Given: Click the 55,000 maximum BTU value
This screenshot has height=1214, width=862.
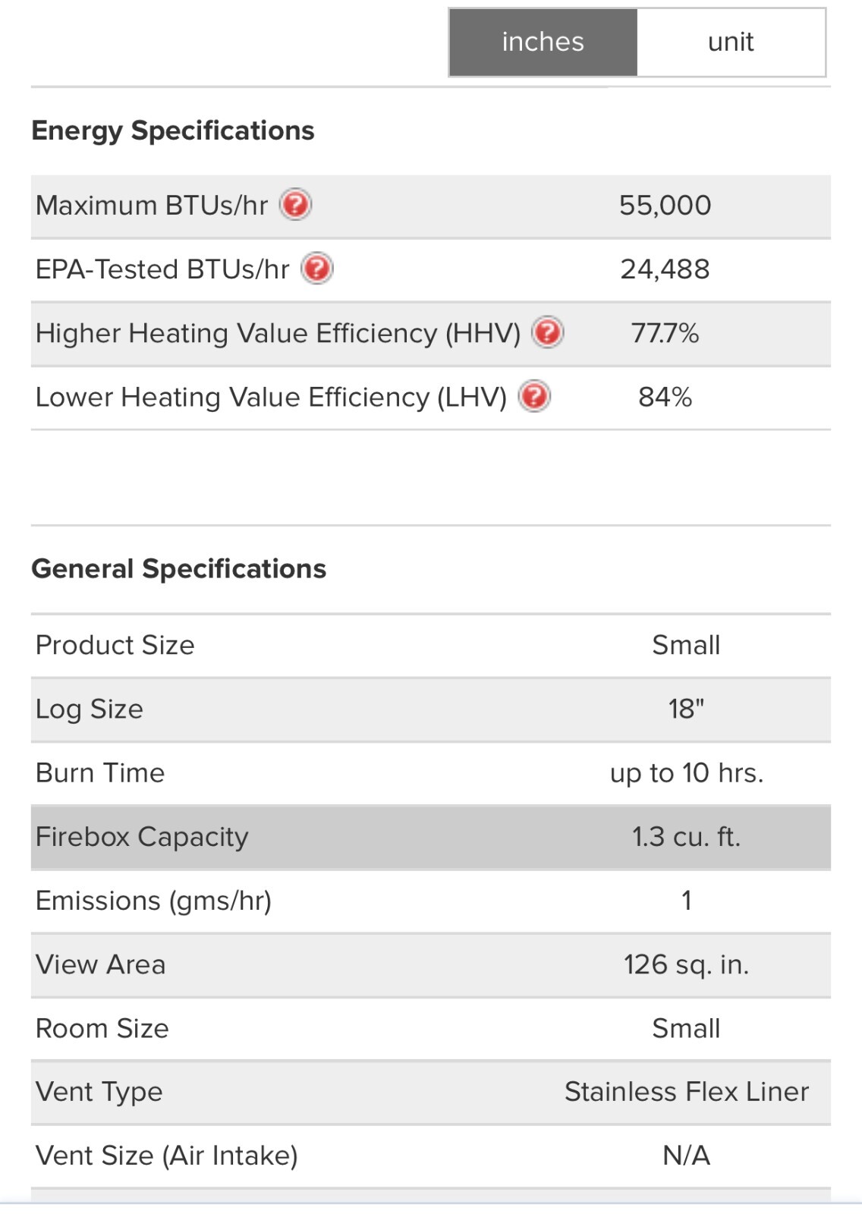Looking at the screenshot, I should [x=665, y=205].
